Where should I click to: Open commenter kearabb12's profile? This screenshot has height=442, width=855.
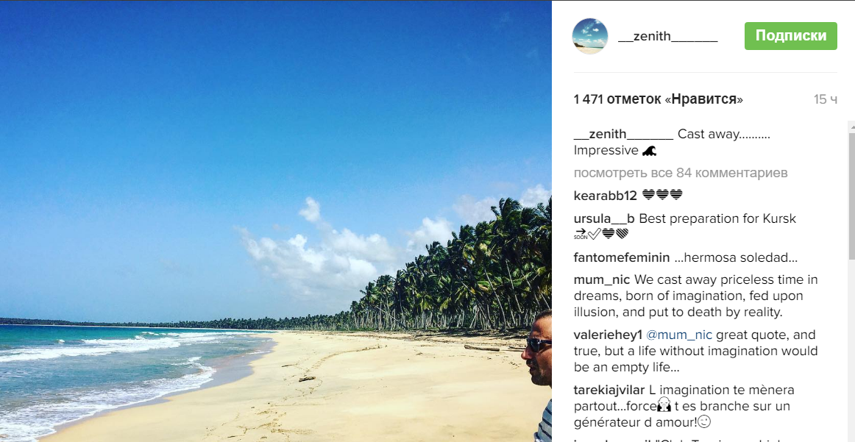tap(605, 196)
